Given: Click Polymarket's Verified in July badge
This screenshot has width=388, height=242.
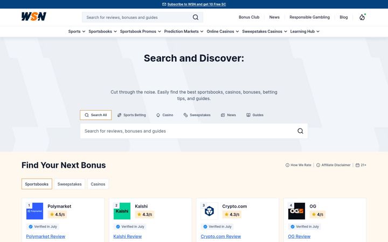Looking at the screenshot, I should 43,226.
